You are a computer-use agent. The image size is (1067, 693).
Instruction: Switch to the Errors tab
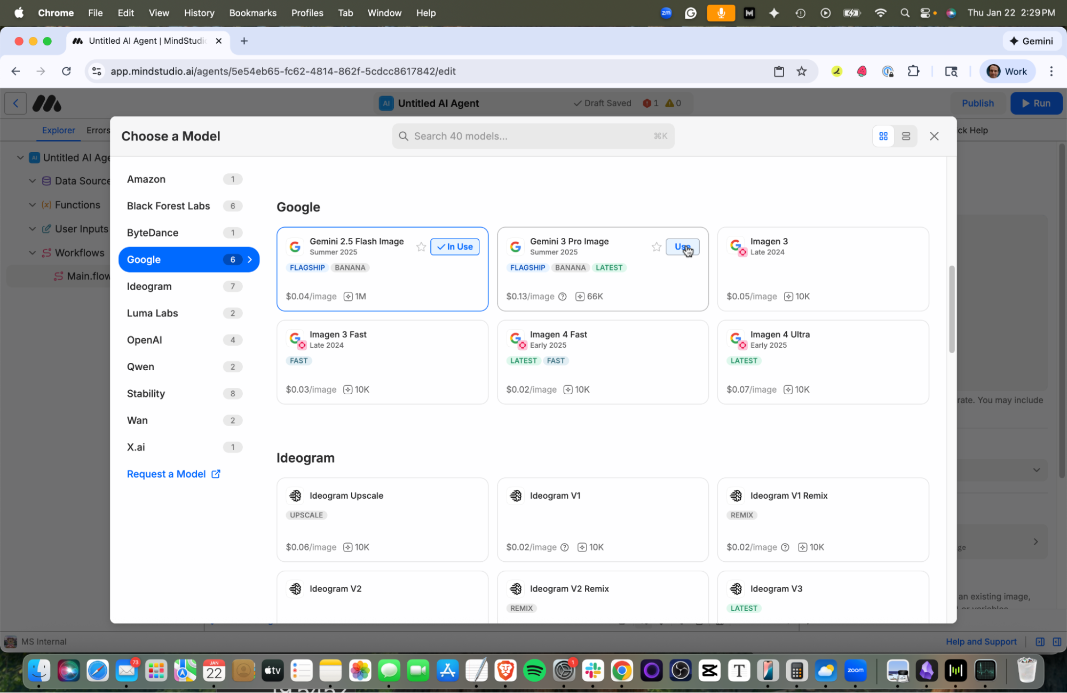pos(98,130)
